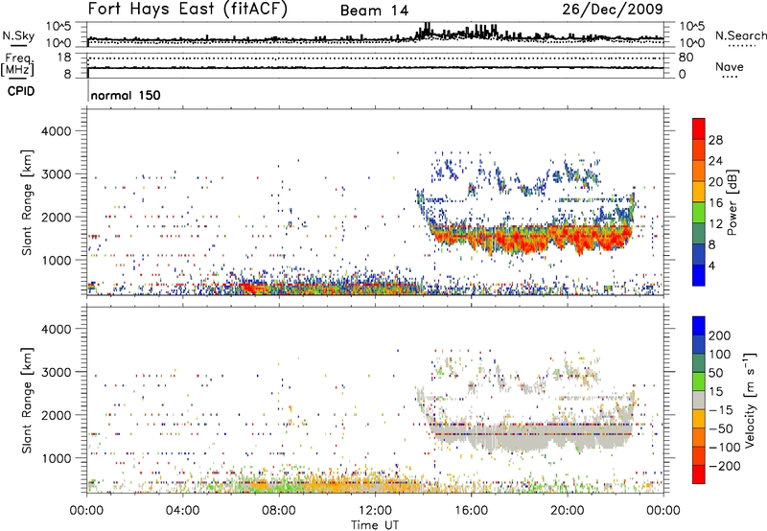Pick the light green Power colorbar segment

699,213
